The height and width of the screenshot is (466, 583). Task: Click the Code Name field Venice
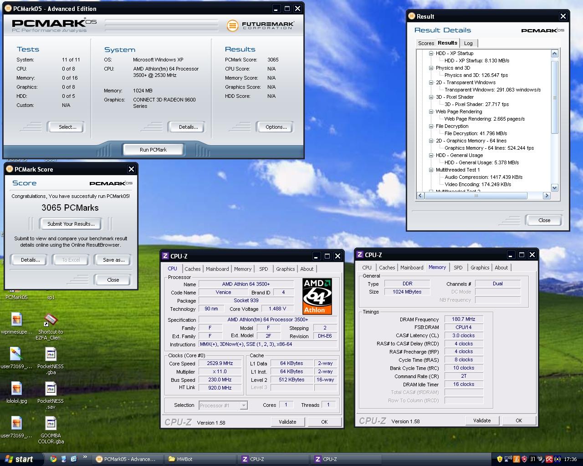[x=223, y=293]
